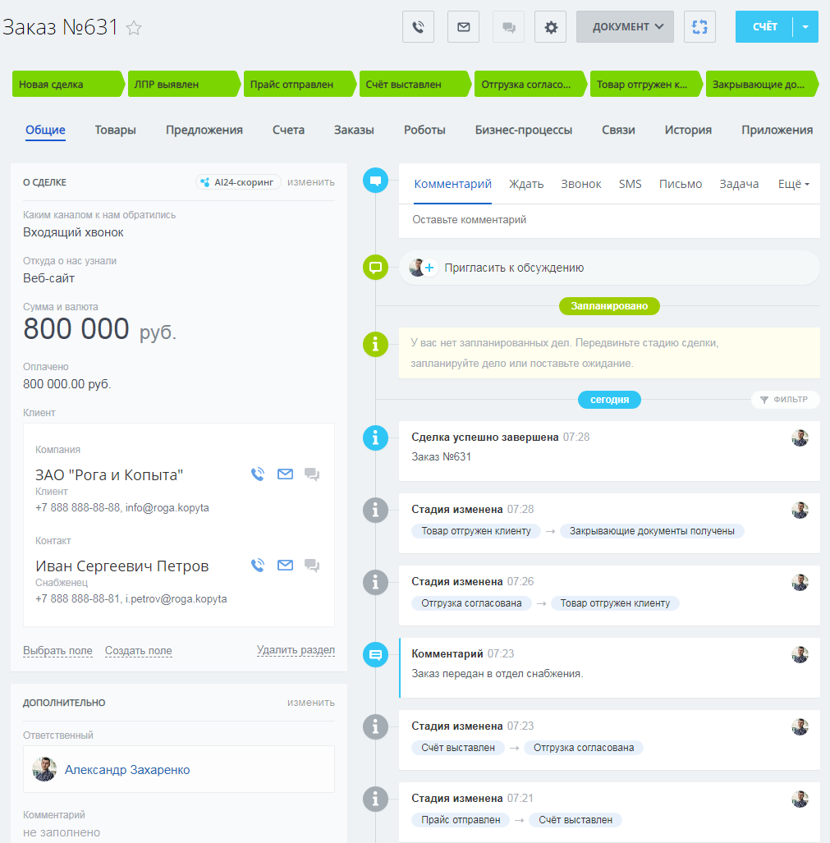
Task: Toggle AI24-скоринг button
Action: (238, 182)
